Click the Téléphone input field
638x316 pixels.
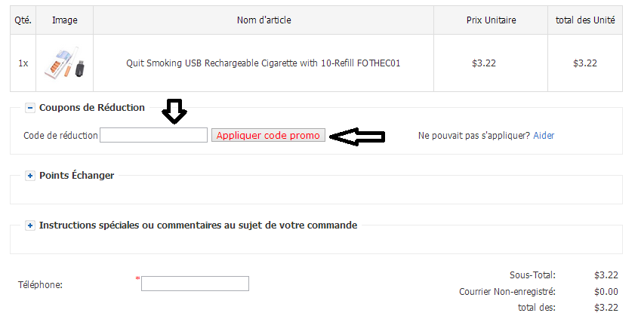coord(195,284)
